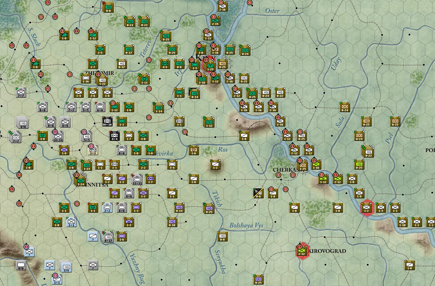Select the 1-10 infantry counter
Viewport: 435px width, 286px height.
402,222
